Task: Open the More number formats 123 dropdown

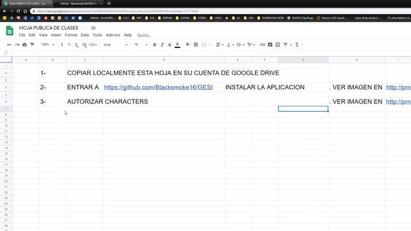Action: pos(92,45)
